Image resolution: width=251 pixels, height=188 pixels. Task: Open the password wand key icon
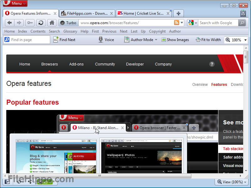pyautogui.click(x=30, y=23)
